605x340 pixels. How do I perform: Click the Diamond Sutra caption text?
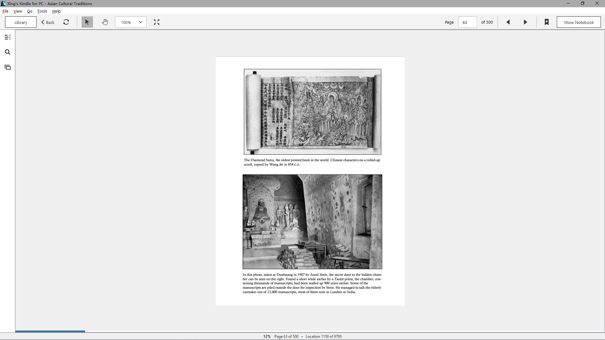[312, 162]
